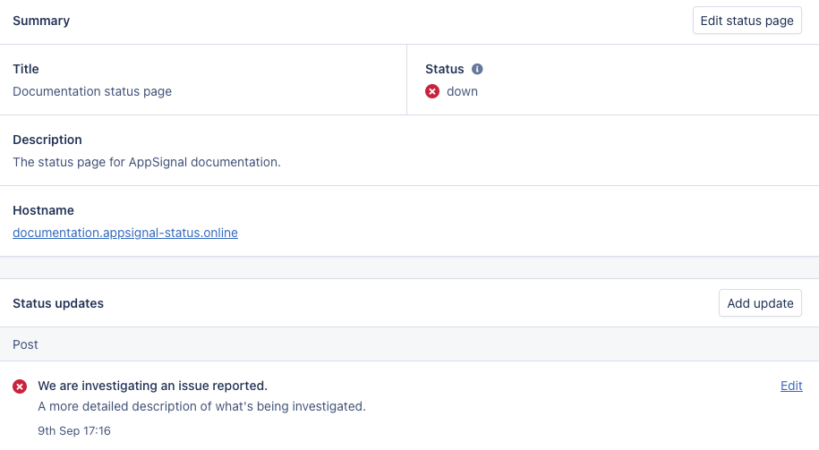The height and width of the screenshot is (450, 819).
Task: Click the 'down' status text
Action: [x=462, y=91]
